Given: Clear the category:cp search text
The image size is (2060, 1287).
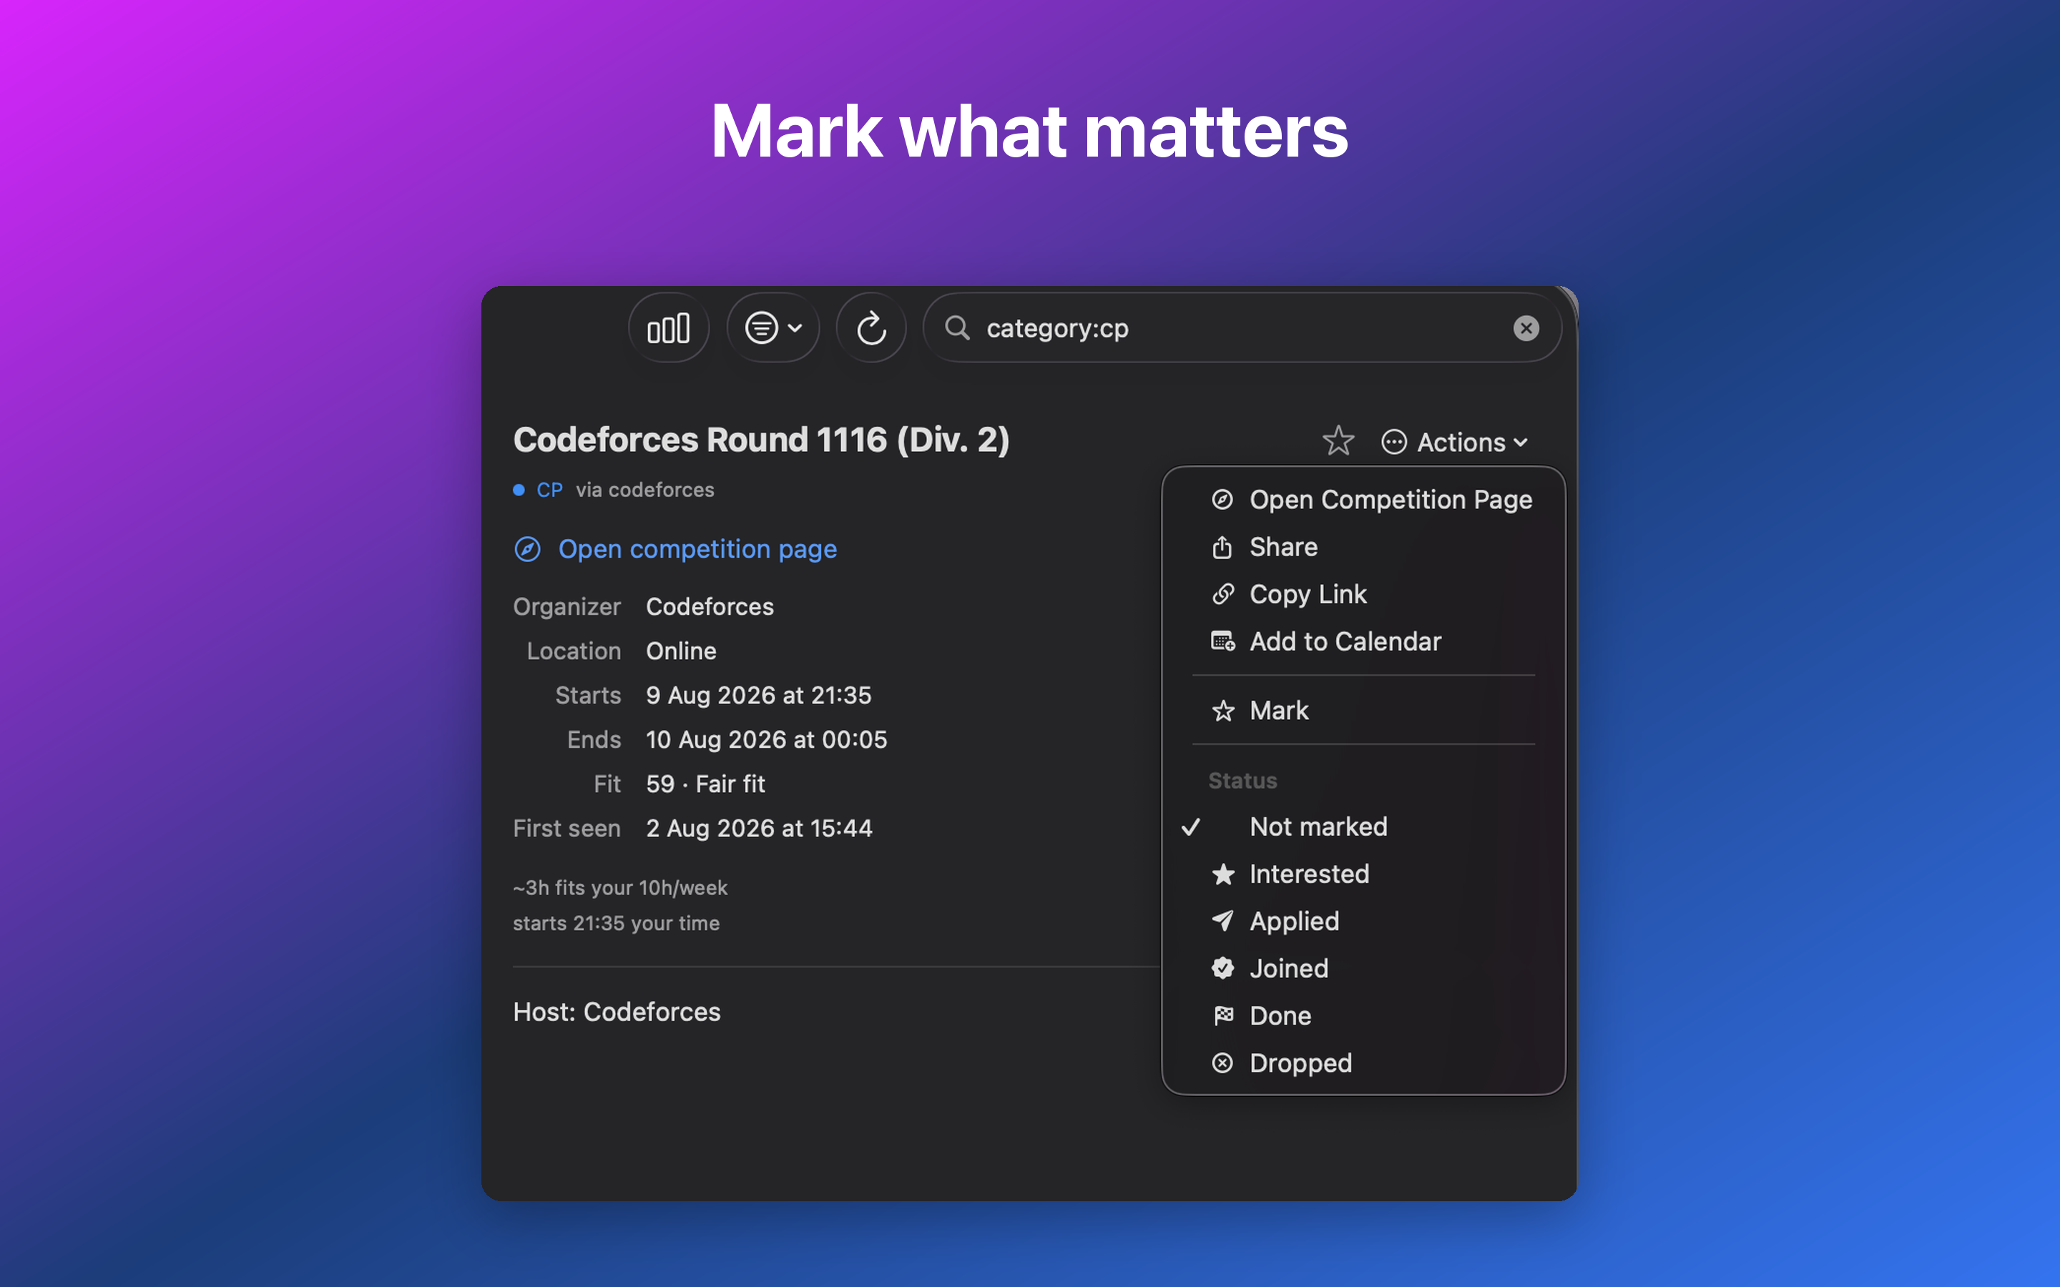Looking at the screenshot, I should pyautogui.click(x=1526, y=329).
